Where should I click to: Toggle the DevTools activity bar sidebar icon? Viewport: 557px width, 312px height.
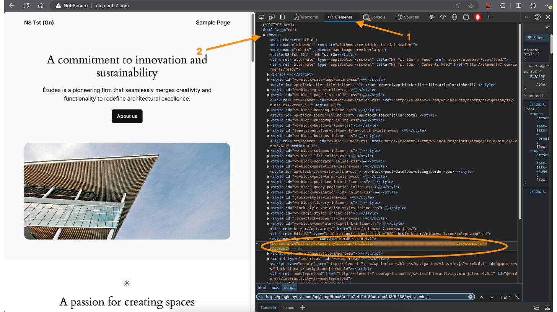pyautogui.click(x=282, y=17)
